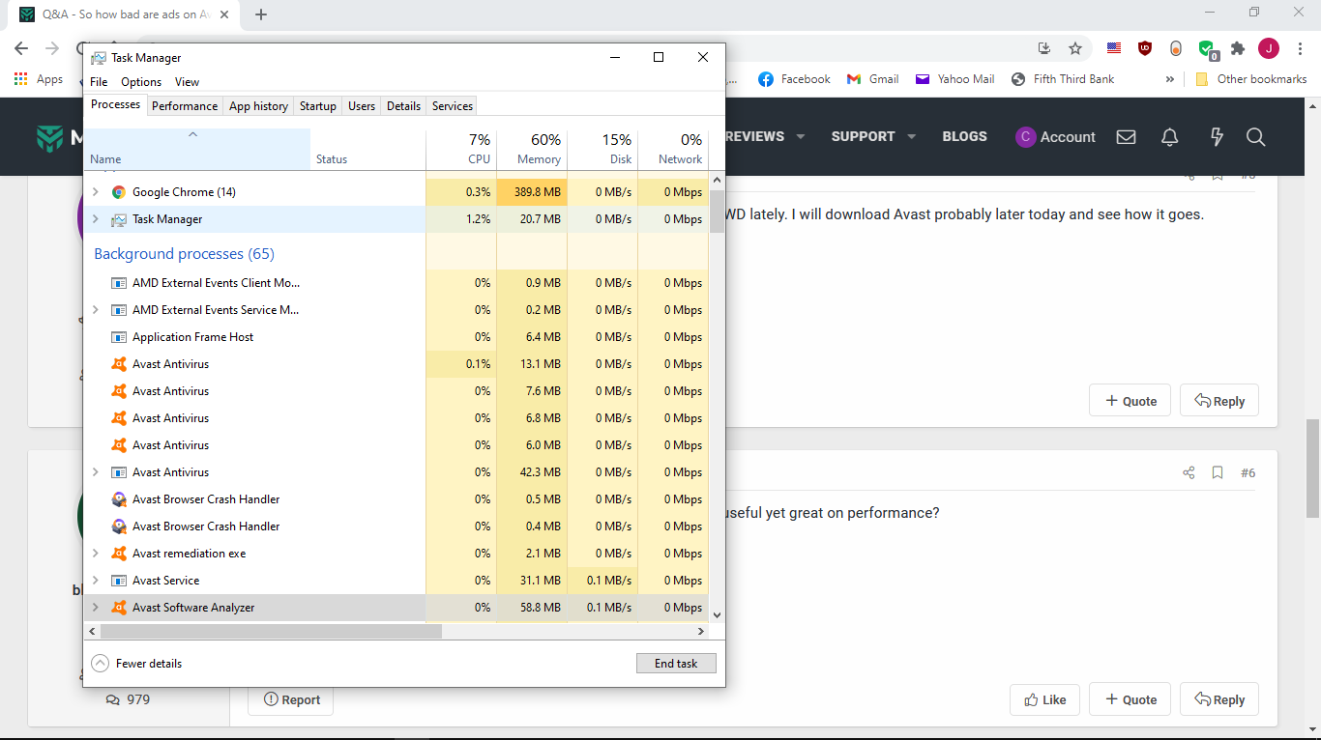Bookmark this page with the star icon
Viewport: 1321px width, 740px height.
point(1075,48)
